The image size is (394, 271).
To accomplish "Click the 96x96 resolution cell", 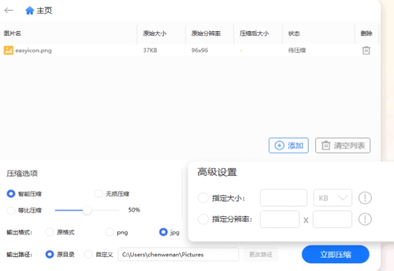I will 200,50.
